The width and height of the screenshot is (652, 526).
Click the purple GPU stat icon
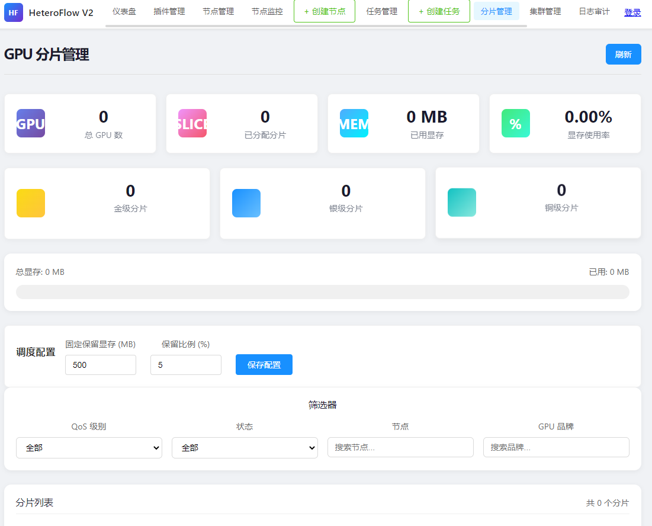pyautogui.click(x=31, y=123)
